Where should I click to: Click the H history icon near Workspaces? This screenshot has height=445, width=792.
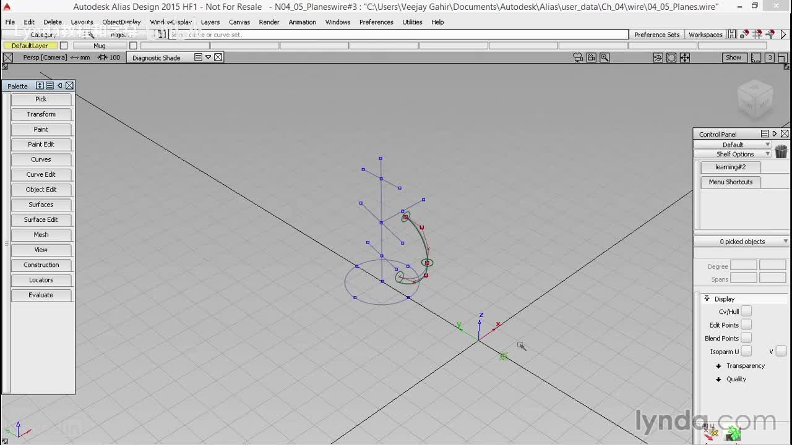(732, 35)
